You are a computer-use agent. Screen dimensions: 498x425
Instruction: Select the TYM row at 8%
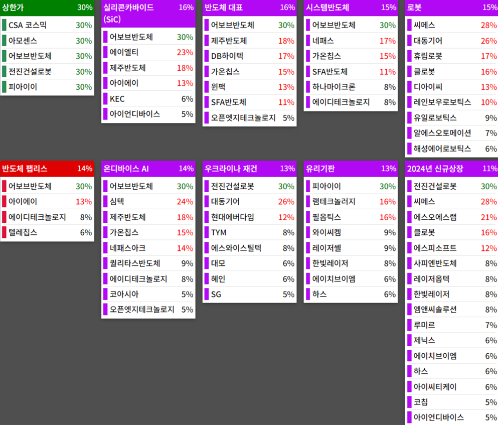click(x=250, y=232)
